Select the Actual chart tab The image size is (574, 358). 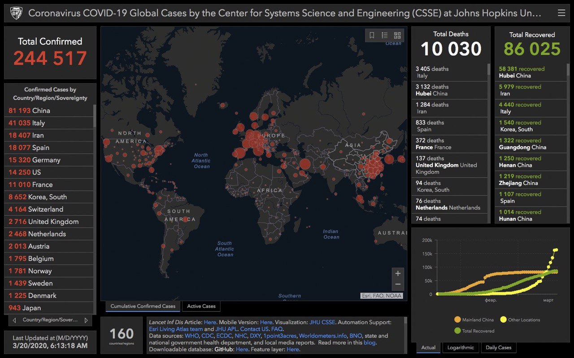pos(428,347)
